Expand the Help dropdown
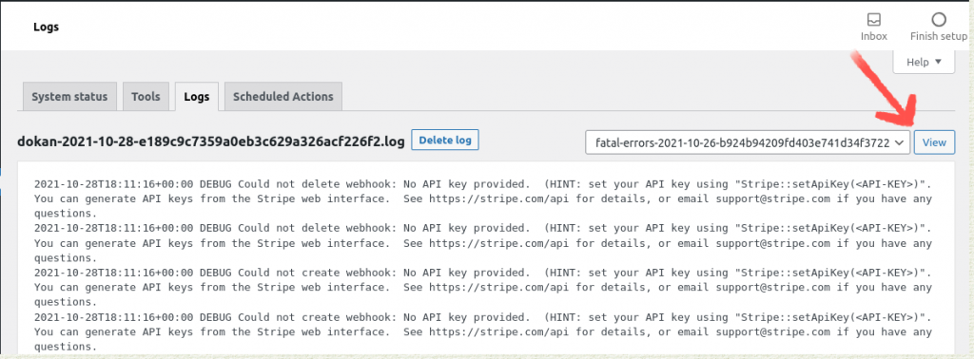 (x=924, y=62)
